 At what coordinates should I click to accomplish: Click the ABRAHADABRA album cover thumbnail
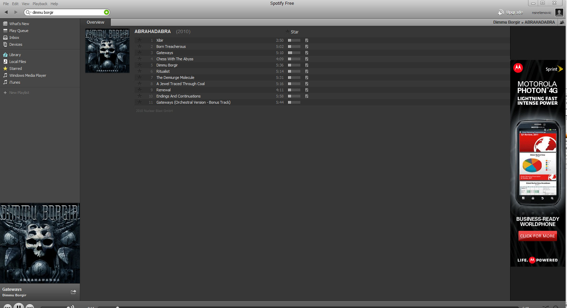(107, 51)
